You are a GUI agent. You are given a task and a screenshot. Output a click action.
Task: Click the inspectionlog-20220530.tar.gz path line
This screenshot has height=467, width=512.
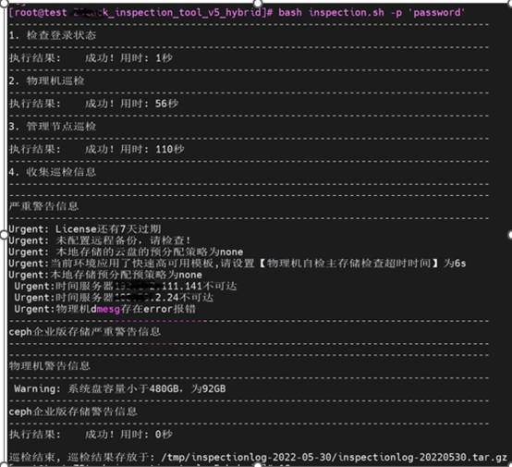pyautogui.click(x=258, y=457)
